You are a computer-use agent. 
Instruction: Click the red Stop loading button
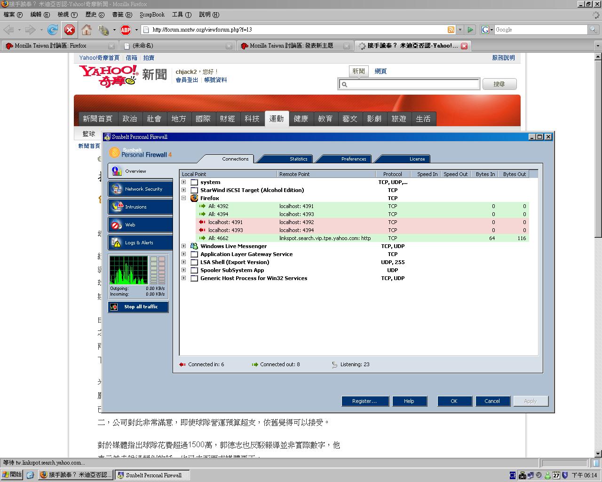click(x=70, y=30)
